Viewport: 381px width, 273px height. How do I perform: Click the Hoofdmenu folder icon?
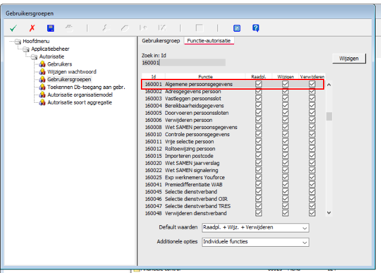click(x=18, y=42)
